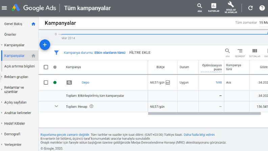The image size is (268, 151).
Task: Select Kampanyalar highlighted sub-item
Action: [14, 56]
